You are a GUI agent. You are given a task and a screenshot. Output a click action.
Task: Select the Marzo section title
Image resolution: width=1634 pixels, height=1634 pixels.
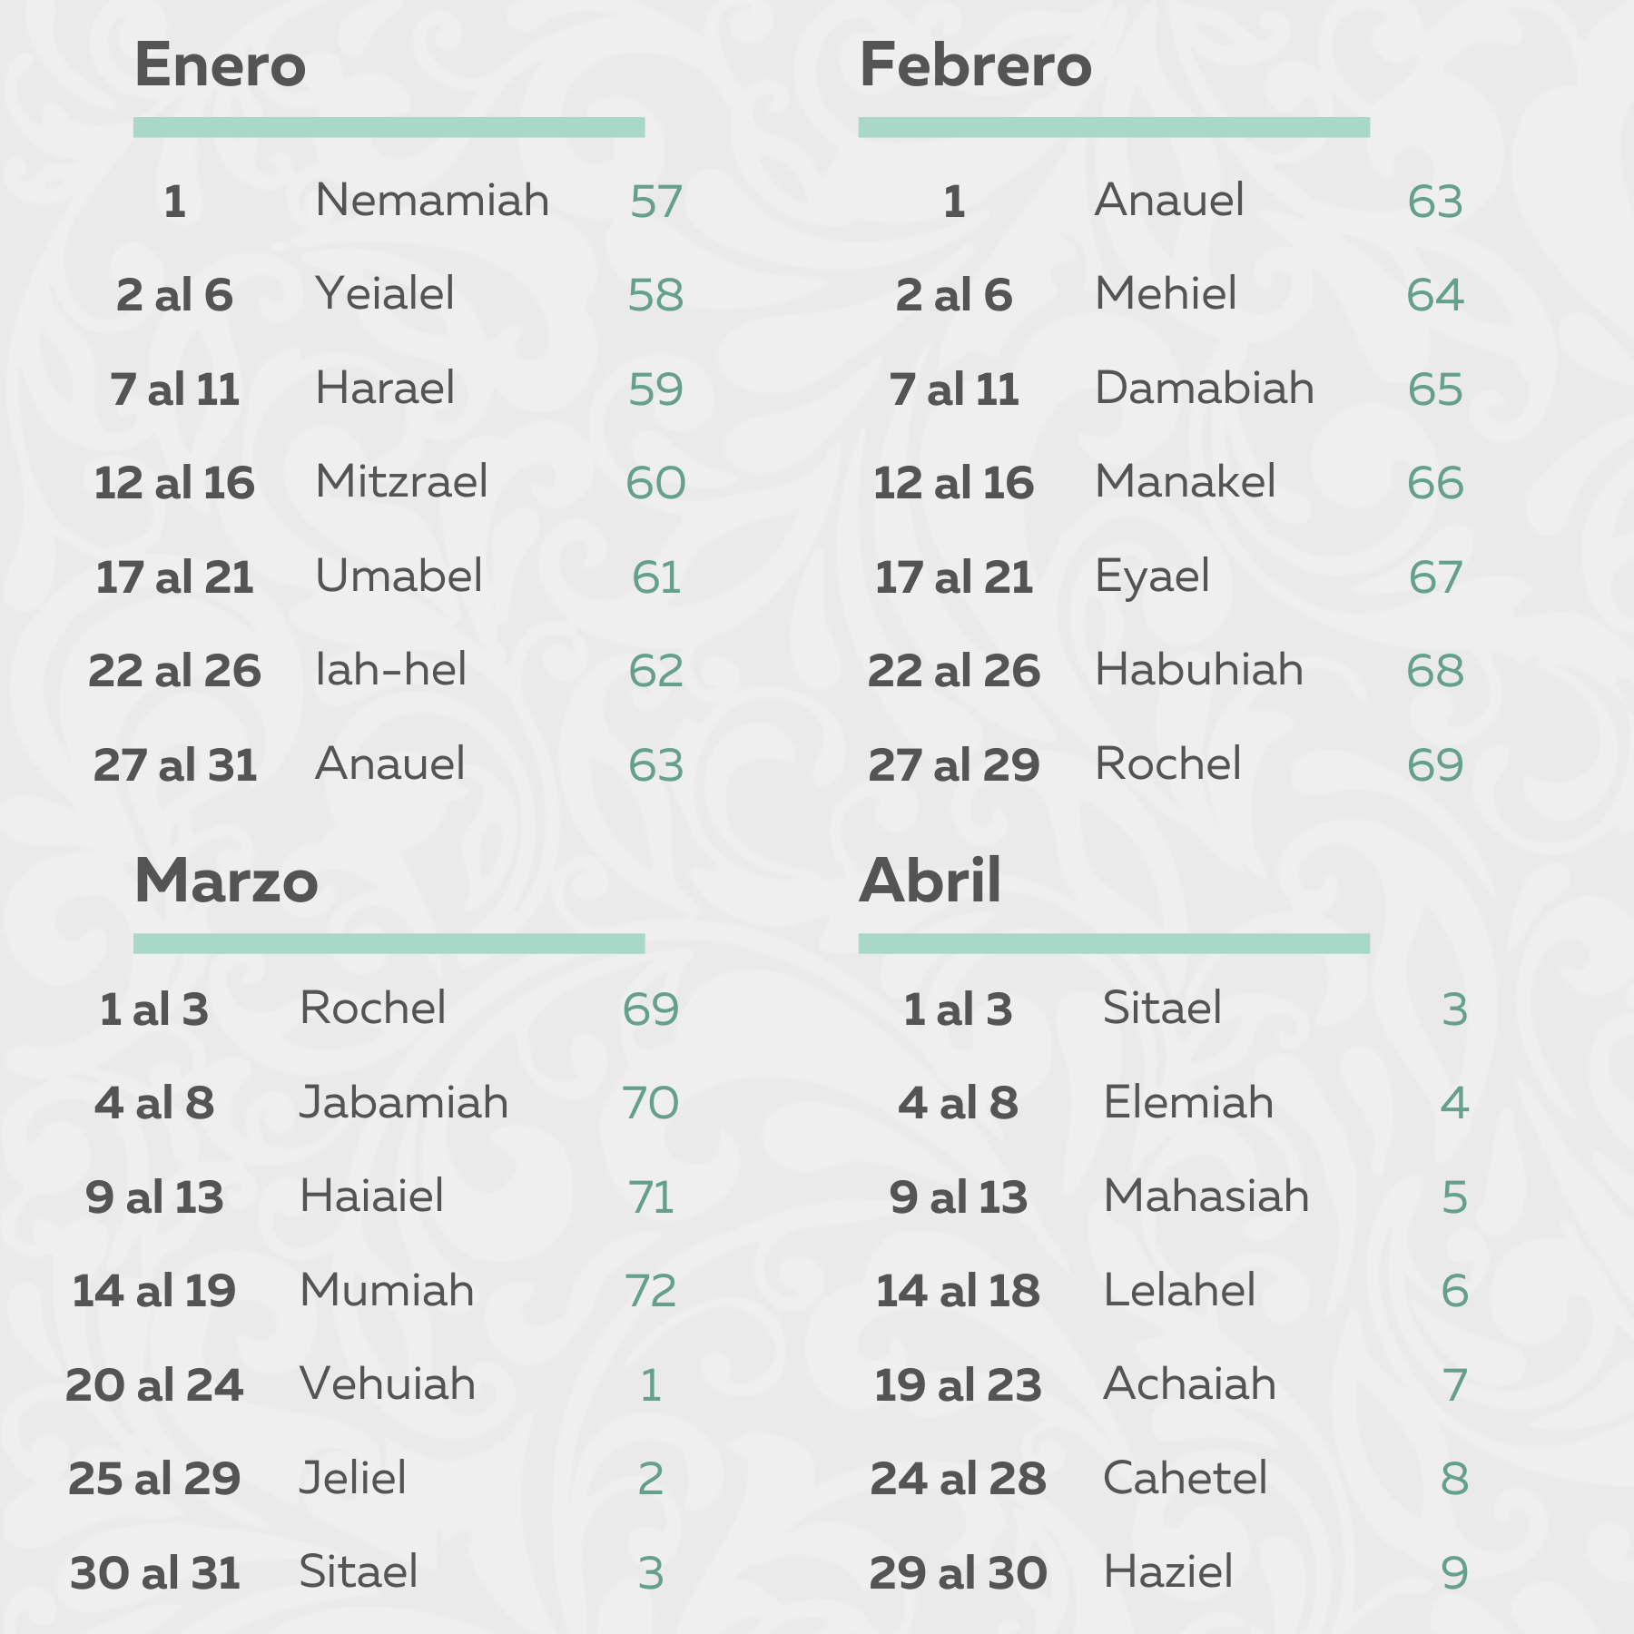pos(226,881)
